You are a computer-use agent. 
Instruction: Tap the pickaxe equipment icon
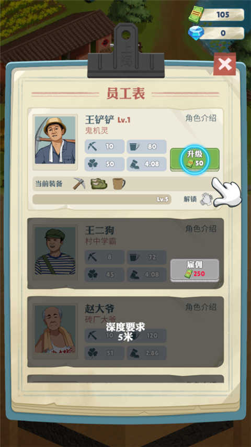79,184
